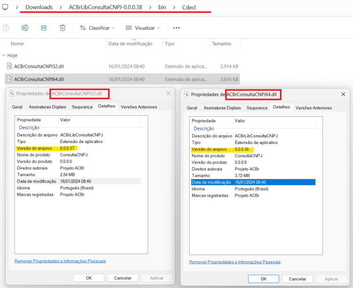The image size is (353, 288).
Task: Select Idioma row in CNPJ64 dialog
Action: click(253, 189)
